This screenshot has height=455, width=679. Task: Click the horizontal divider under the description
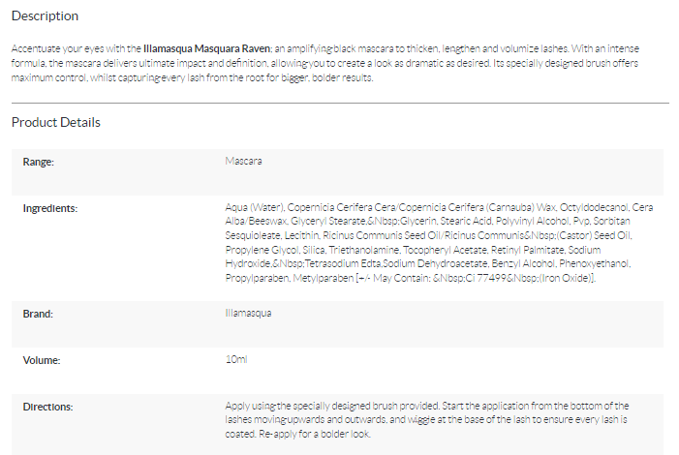tap(339, 103)
